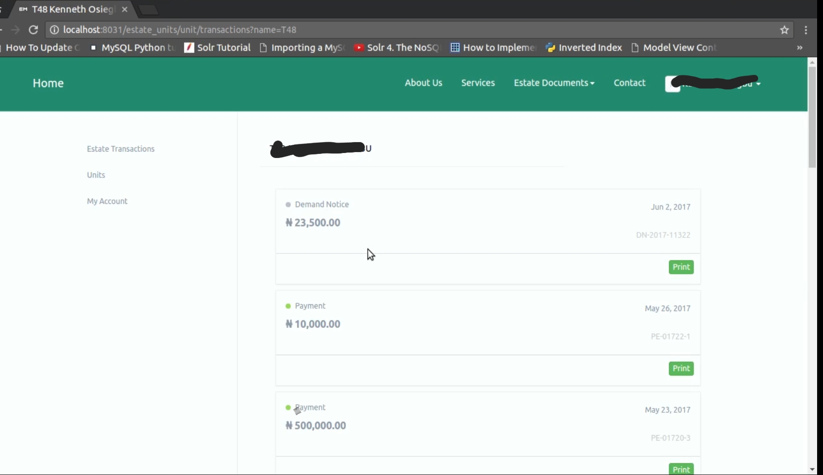Select reference PE-01722-1
This screenshot has width=823, height=475.
pyautogui.click(x=670, y=336)
